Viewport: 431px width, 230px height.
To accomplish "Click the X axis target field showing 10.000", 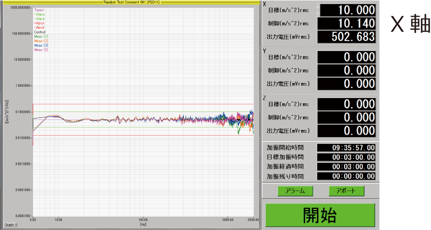I will pyautogui.click(x=348, y=10).
